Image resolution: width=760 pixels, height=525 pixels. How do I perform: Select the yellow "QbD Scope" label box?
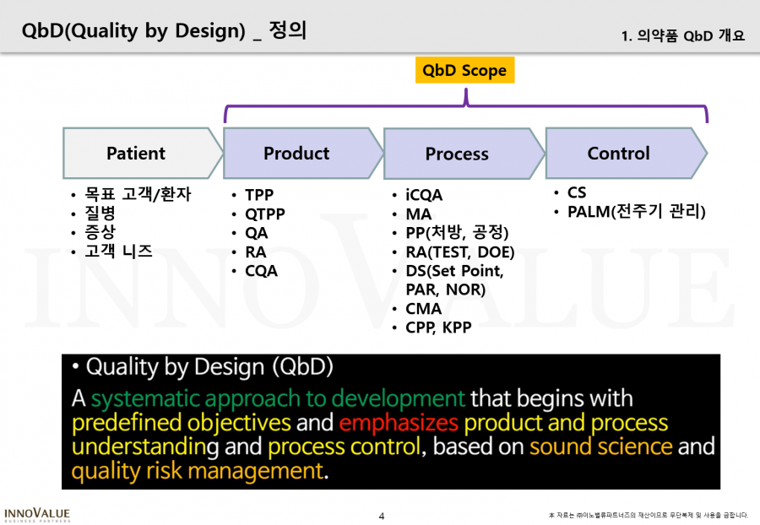pos(464,70)
